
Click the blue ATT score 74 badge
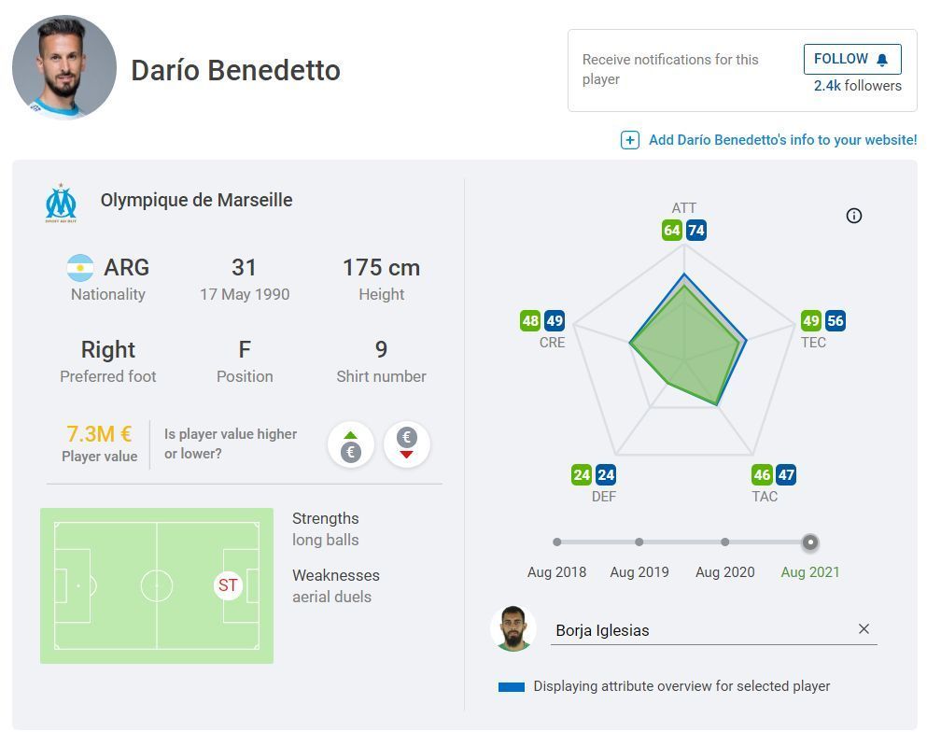695,231
